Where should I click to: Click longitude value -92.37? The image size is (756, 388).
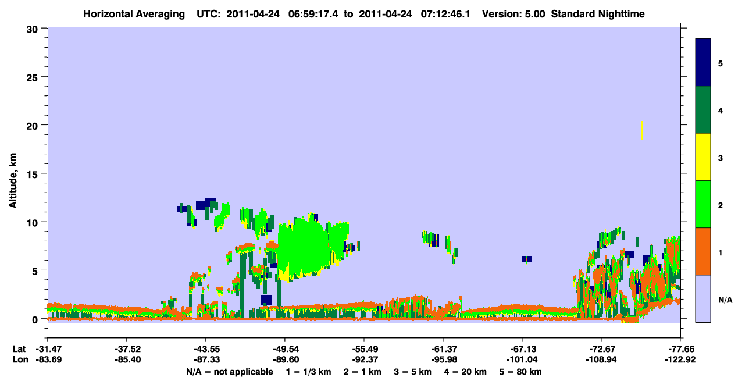pos(363,360)
